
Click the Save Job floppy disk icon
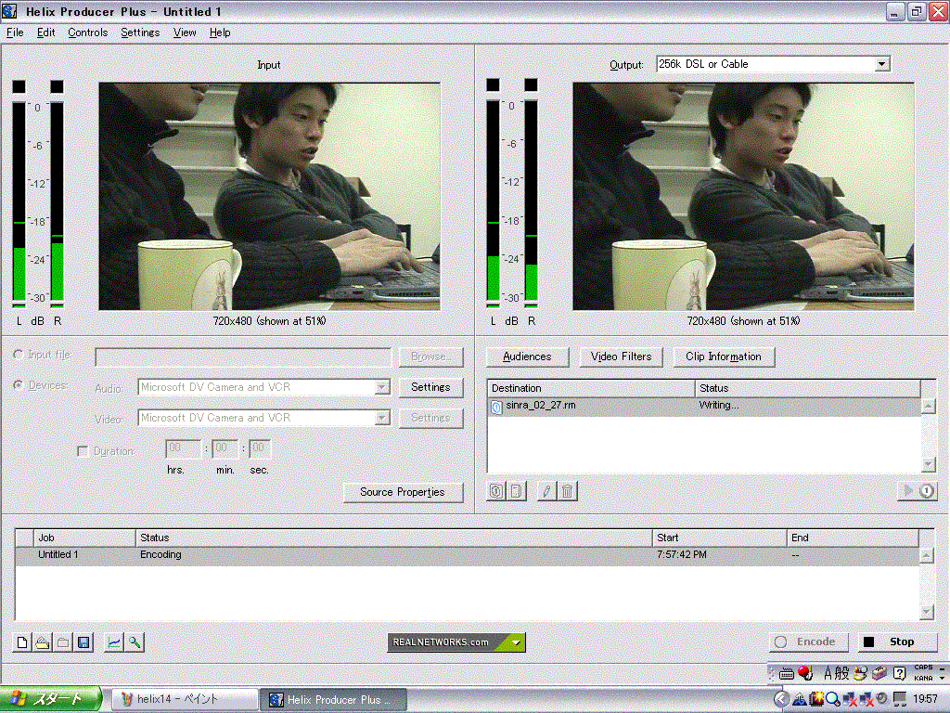(x=83, y=642)
